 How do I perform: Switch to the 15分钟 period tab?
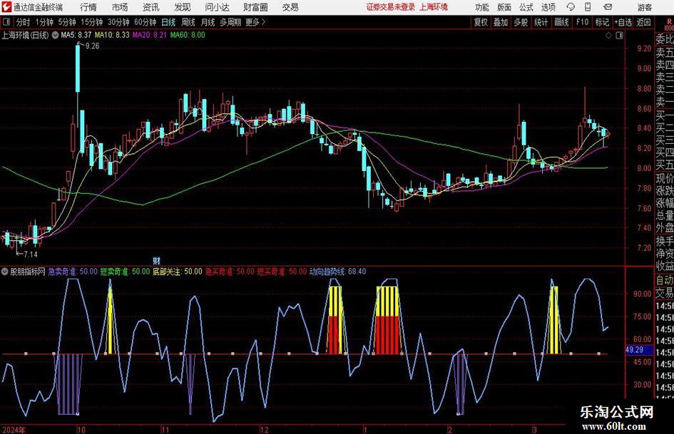click(91, 22)
